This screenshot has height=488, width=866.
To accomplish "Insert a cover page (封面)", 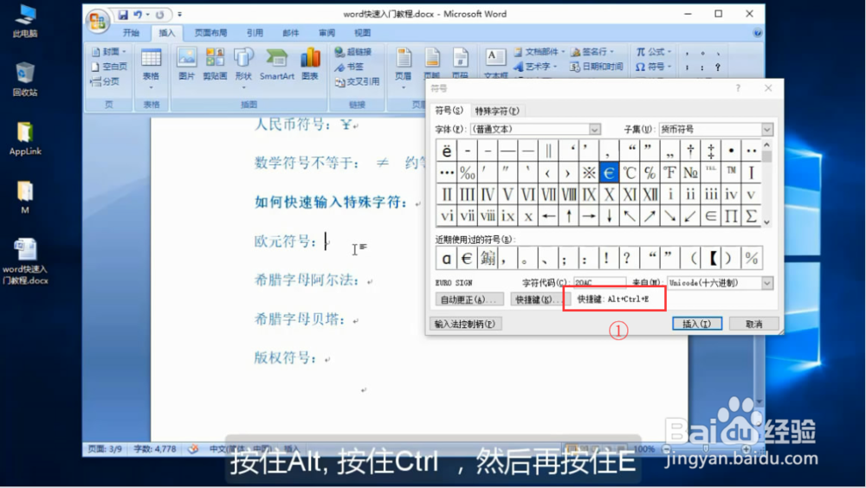I will point(109,51).
